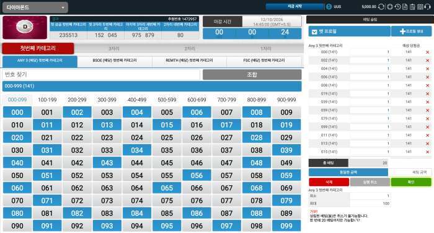The height and width of the screenshot is (233, 434).
Task: Select number 046
Action: pos(197,163)
